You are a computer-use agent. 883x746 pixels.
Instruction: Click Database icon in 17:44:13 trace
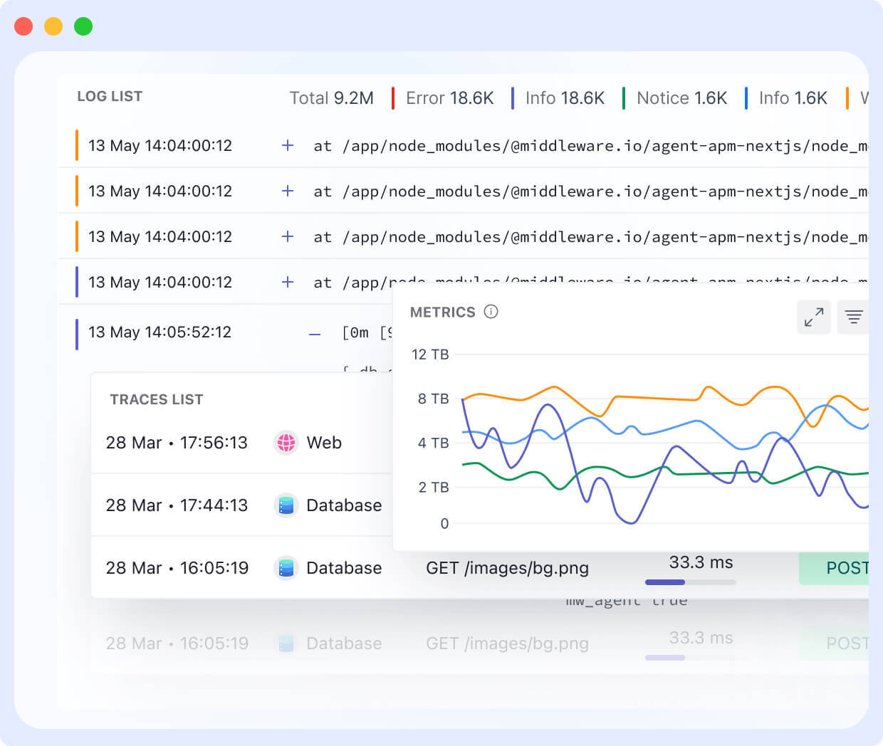tap(286, 505)
